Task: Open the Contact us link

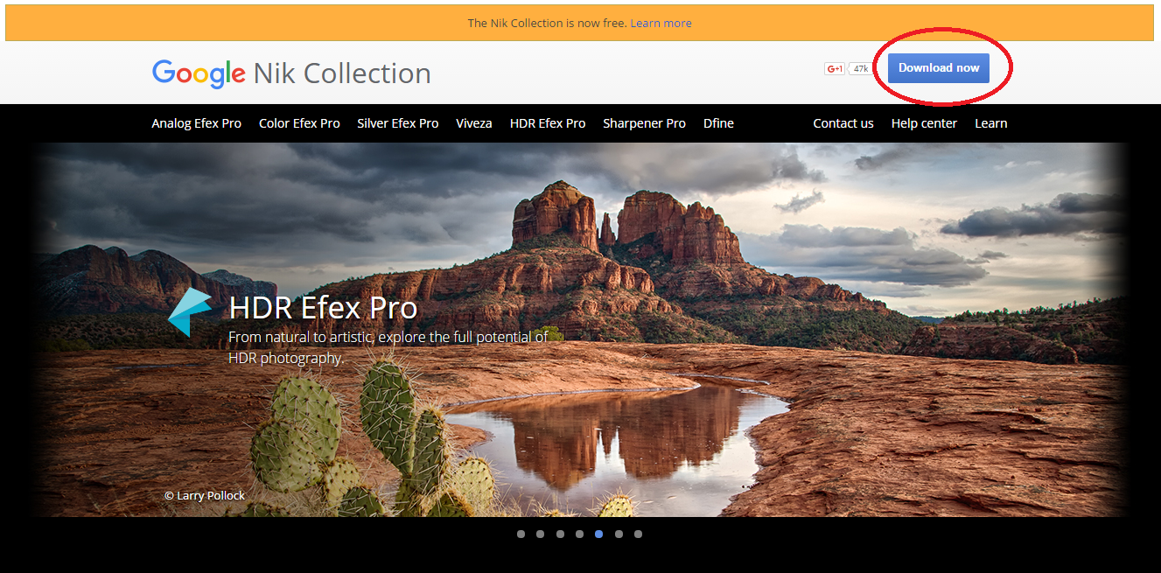Action: coord(843,123)
